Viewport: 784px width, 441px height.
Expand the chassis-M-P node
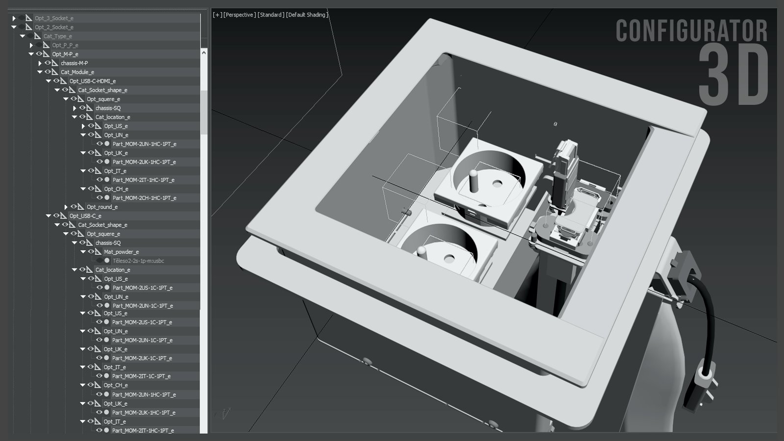pos(40,63)
